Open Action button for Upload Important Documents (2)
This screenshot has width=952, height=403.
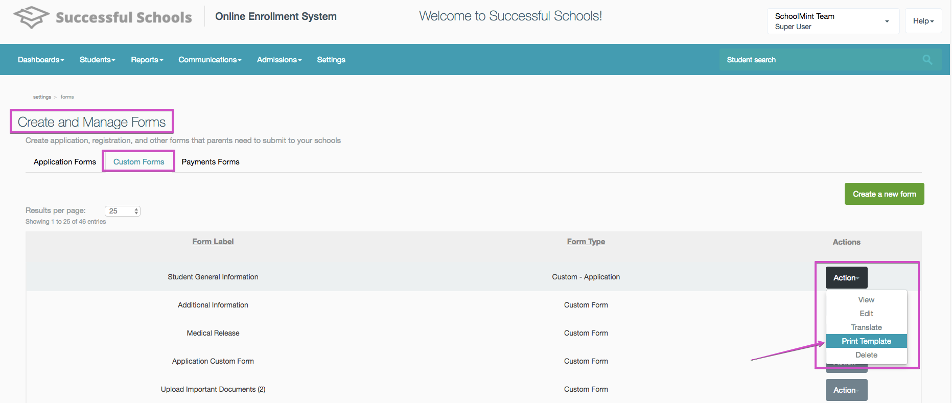click(846, 390)
